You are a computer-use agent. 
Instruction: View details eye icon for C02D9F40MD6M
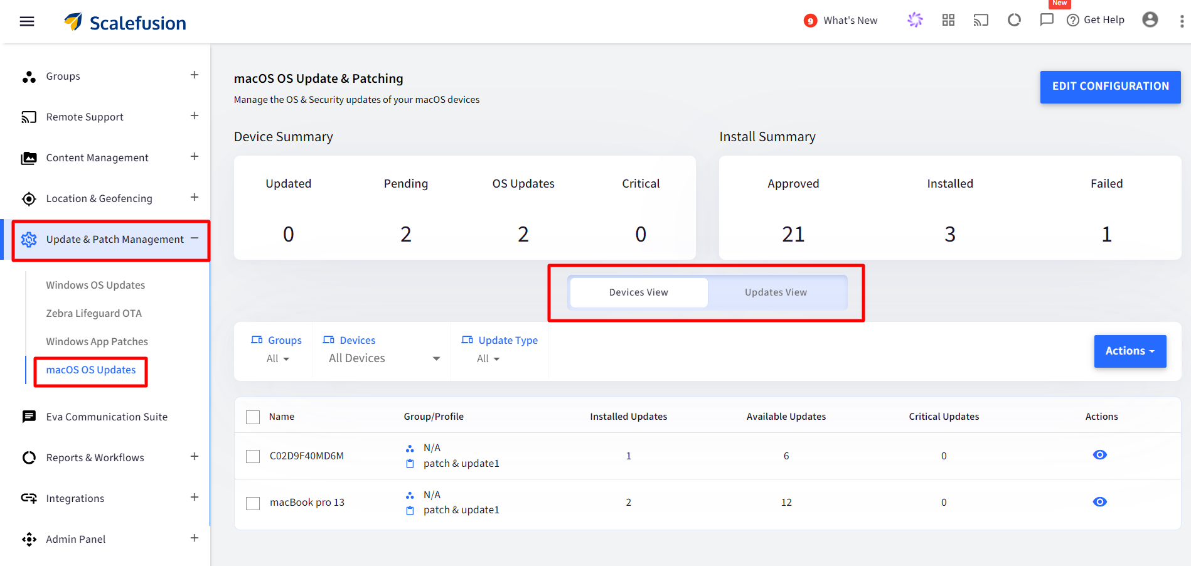point(1100,455)
